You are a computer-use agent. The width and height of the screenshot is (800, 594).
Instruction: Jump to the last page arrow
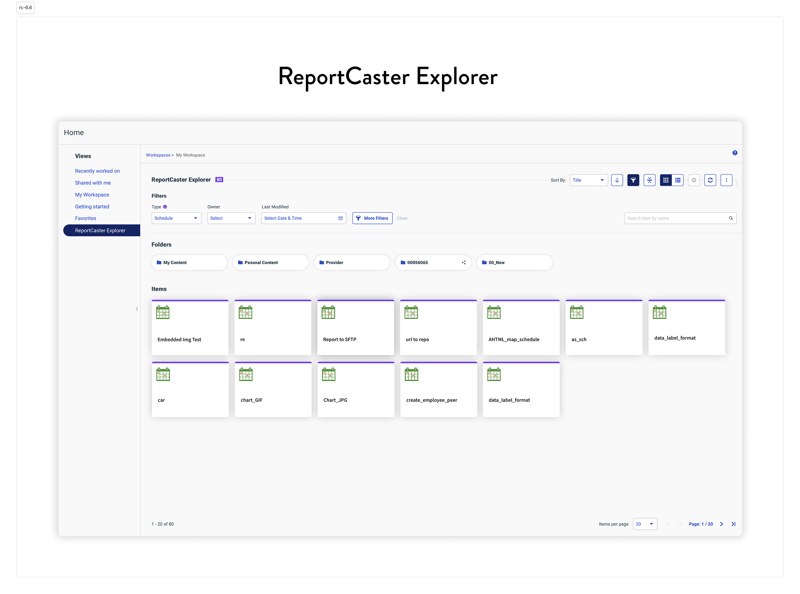coord(734,524)
